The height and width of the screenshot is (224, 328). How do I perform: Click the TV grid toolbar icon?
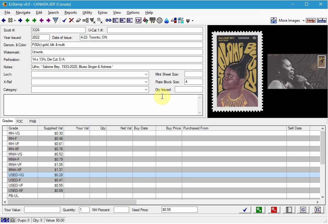[152, 21]
